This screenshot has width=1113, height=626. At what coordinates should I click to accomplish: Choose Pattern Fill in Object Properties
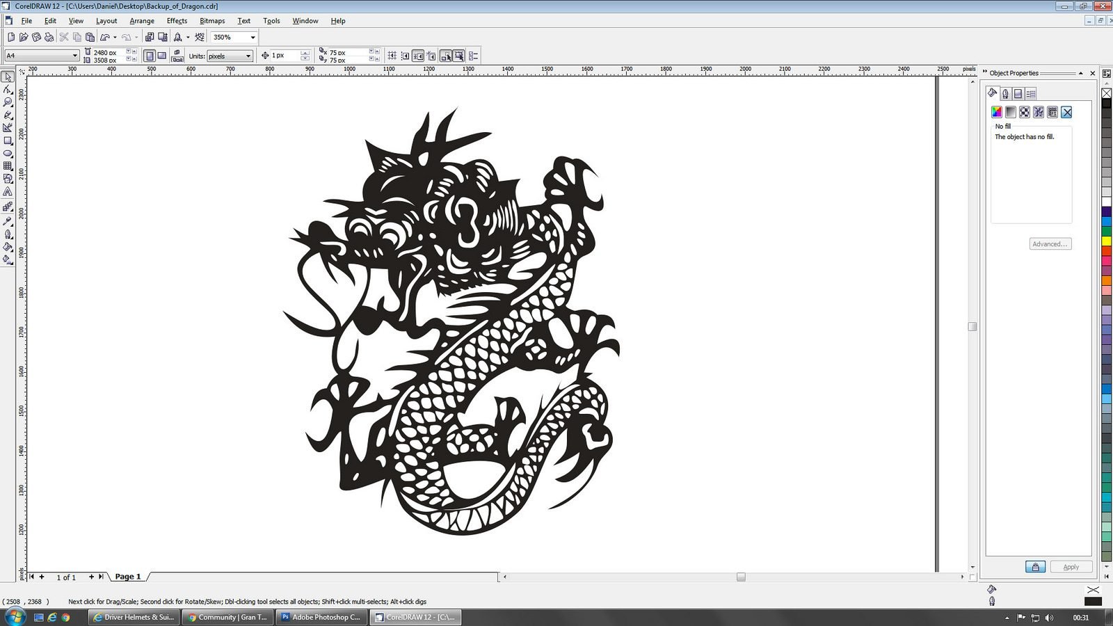point(1025,112)
